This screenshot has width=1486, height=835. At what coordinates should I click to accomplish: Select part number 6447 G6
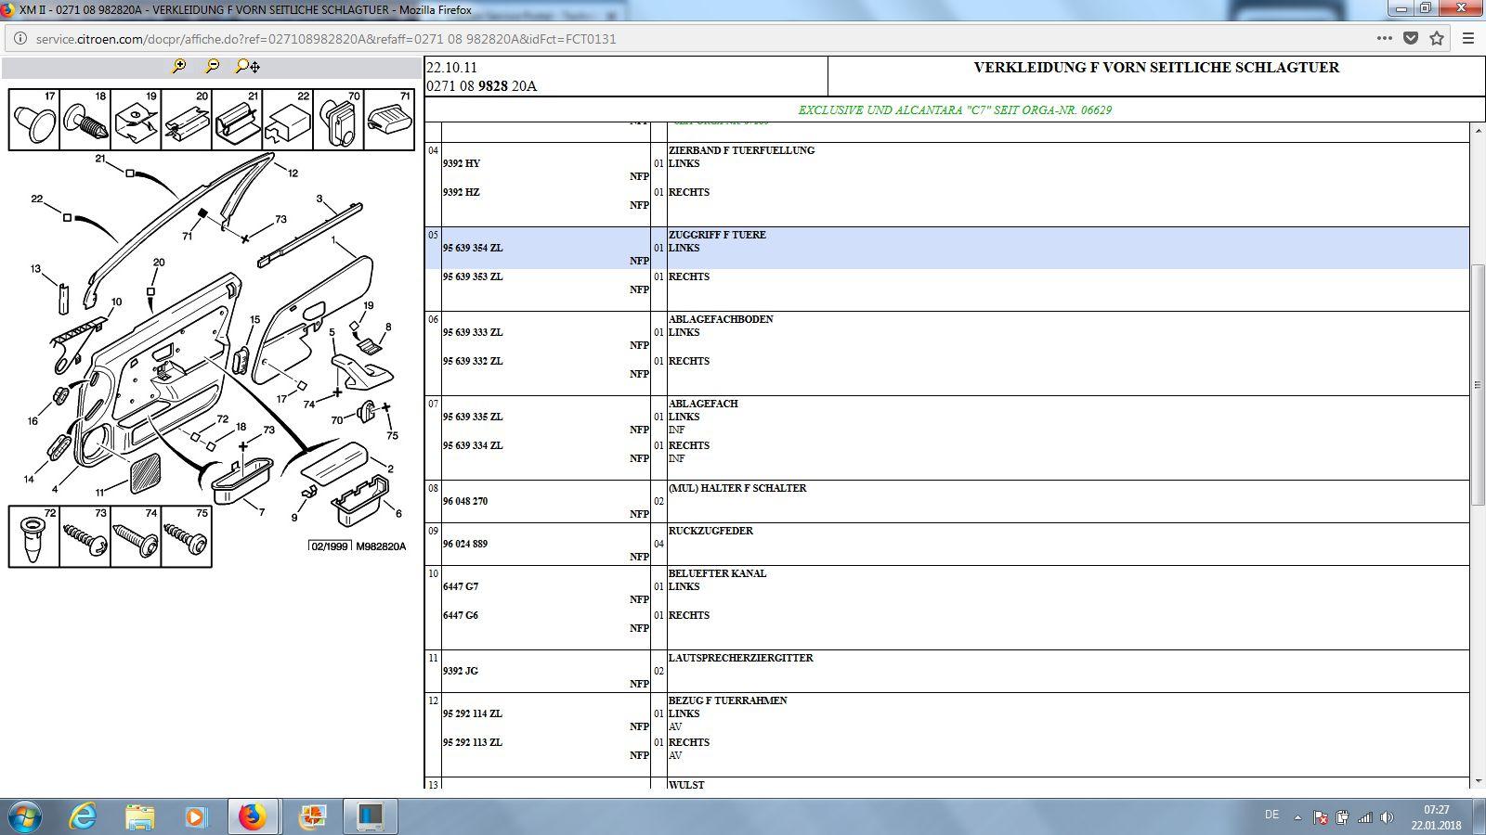point(461,615)
